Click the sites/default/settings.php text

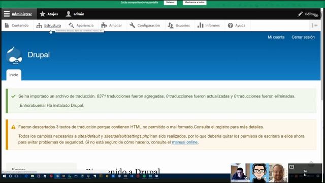pos(126,136)
